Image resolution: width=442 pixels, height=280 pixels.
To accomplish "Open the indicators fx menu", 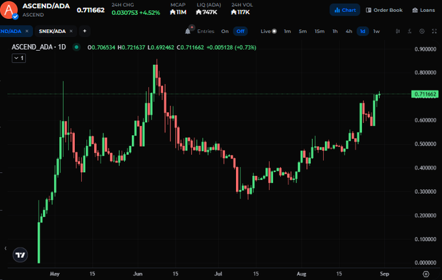I will coord(409,31).
